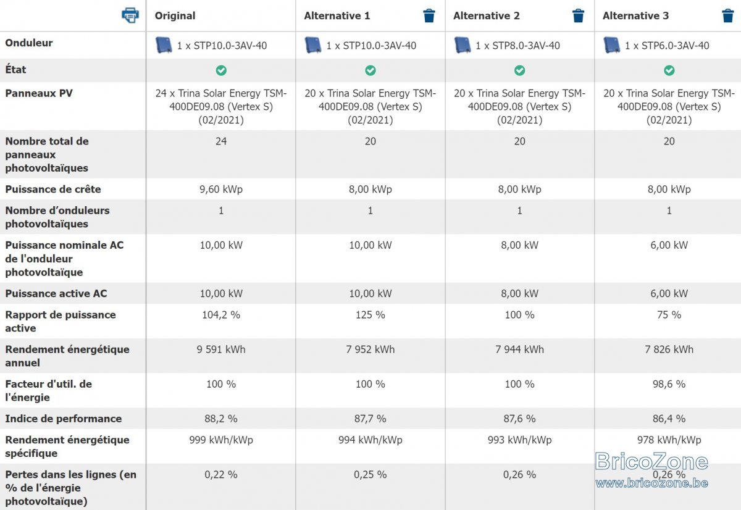Click the green status check under Original
Viewport: 741px width, 510px height.
pyautogui.click(x=221, y=70)
